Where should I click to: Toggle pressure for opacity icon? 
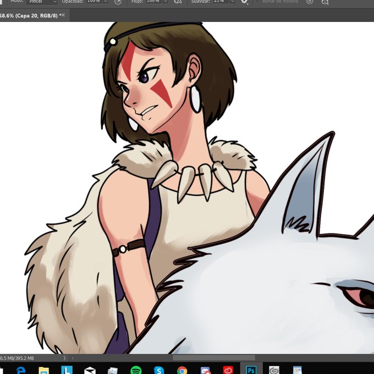(x=118, y=2)
